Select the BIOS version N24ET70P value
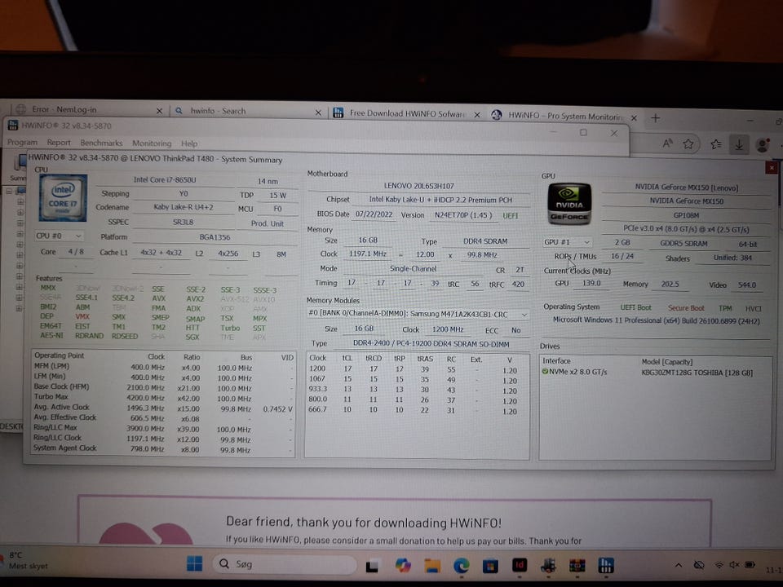This screenshot has width=783, height=587. 463,215
